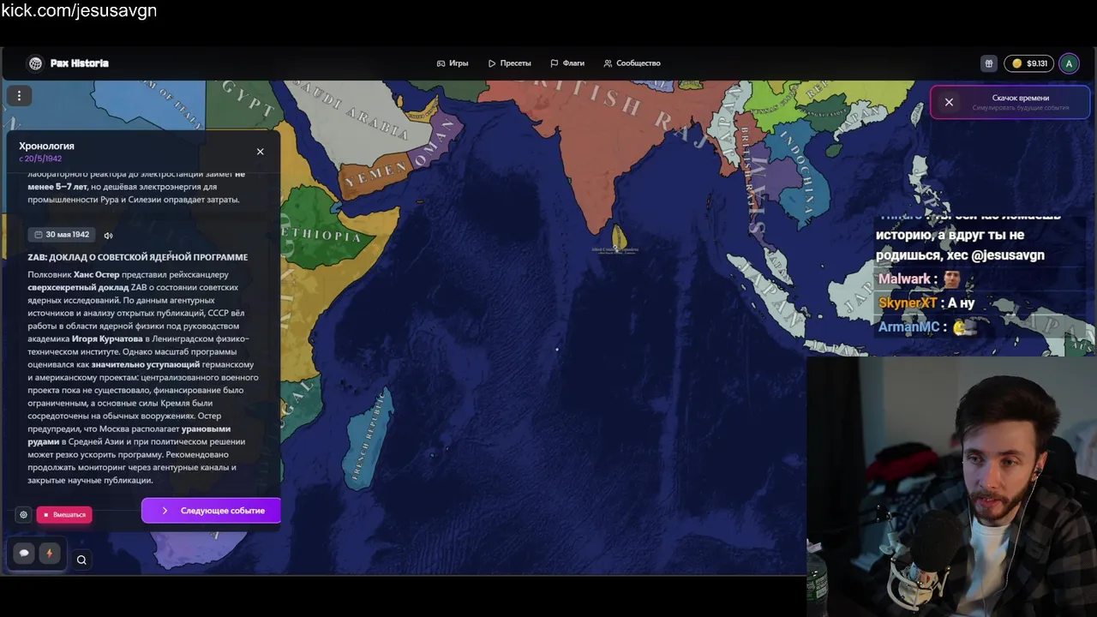
Task: Open the lightning bolt actions tool
Action: [49, 554]
